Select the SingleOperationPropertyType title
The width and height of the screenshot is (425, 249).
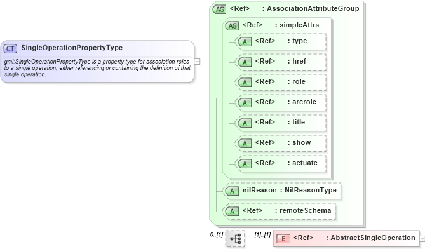pyautogui.click(x=72, y=48)
